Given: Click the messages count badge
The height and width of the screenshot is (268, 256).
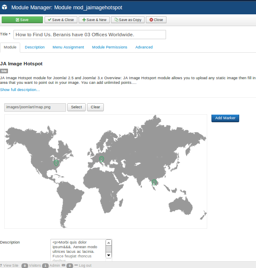Looking at the screenshot, I should tap(70, 265).
